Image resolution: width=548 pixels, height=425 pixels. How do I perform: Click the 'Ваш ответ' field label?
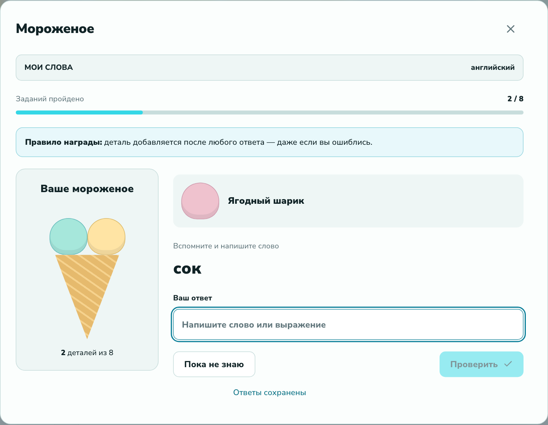[193, 298]
